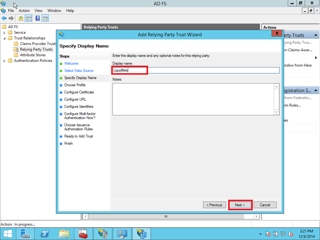
Task: Toggle the Show/Hide Action Pane toolbar icon
Action: pos(45,18)
